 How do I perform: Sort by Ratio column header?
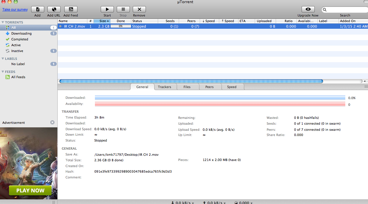pyautogui.click(x=286, y=21)
